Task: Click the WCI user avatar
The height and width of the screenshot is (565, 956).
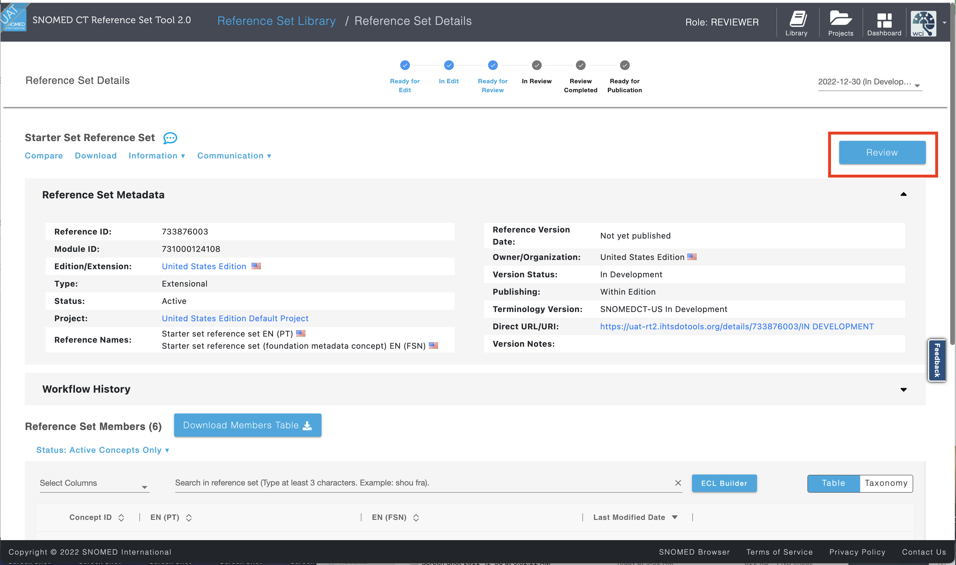Action: (x=923, y=23)
